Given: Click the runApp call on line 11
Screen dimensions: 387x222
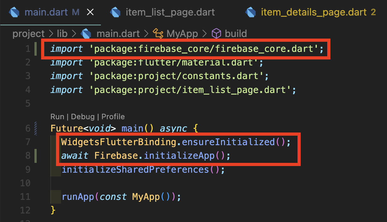Looking at the screenshot, I should (78, 197).
